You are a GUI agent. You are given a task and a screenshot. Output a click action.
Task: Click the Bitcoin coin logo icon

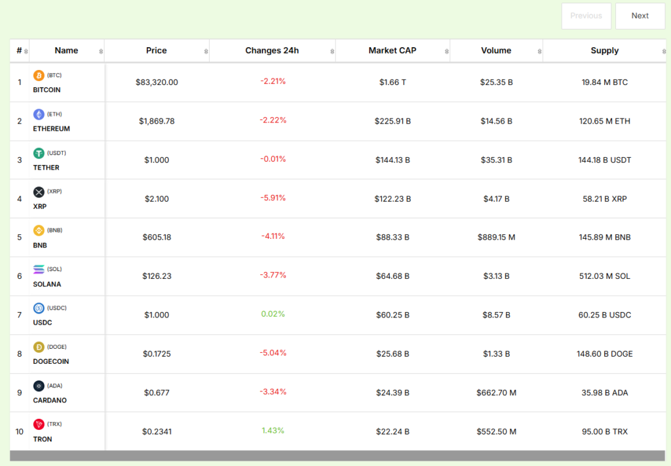click(x=39, y=75)
